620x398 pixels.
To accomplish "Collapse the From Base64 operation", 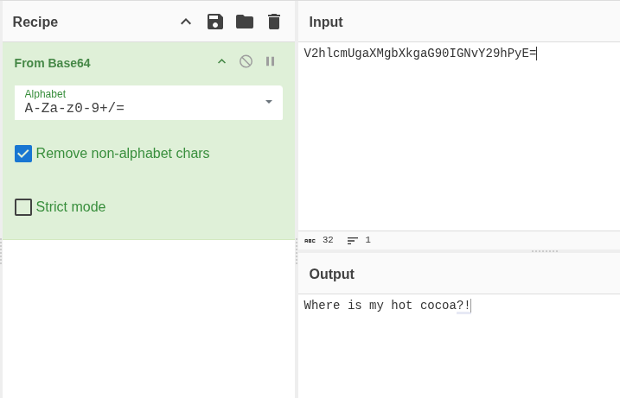I will pyautogui.click(x=221, y=61).
